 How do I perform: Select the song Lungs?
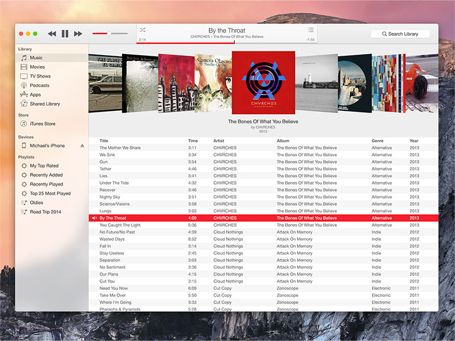tap(263, 211)
